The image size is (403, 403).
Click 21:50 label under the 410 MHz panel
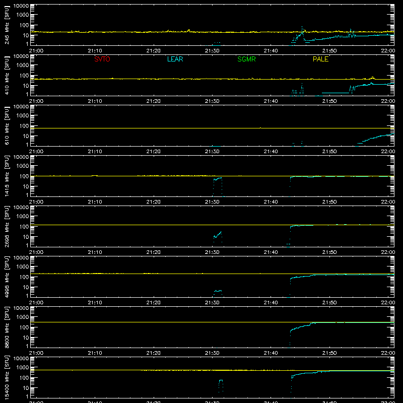(x=329, y=101)
